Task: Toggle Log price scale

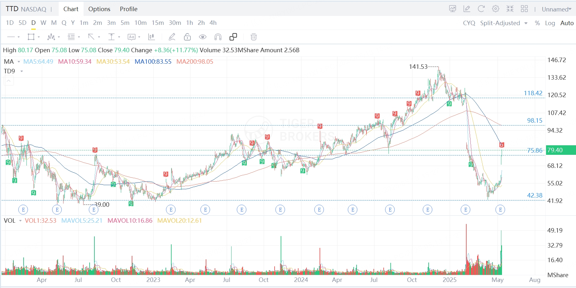Action: pyautogui.click(x=550, y=23)
